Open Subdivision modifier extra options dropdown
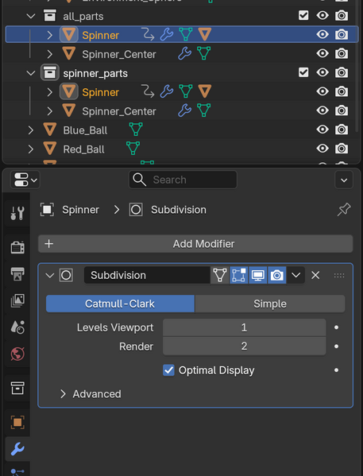 296,275
